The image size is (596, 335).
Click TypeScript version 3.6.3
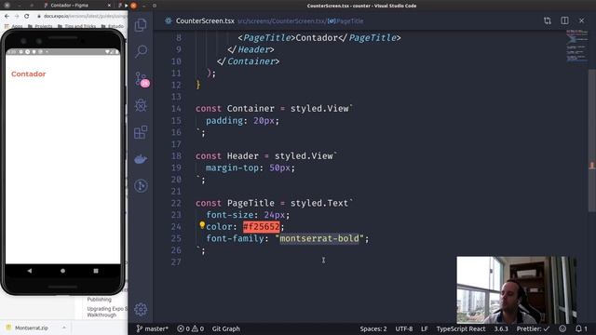pyautogui.click(x=501, y=328)
